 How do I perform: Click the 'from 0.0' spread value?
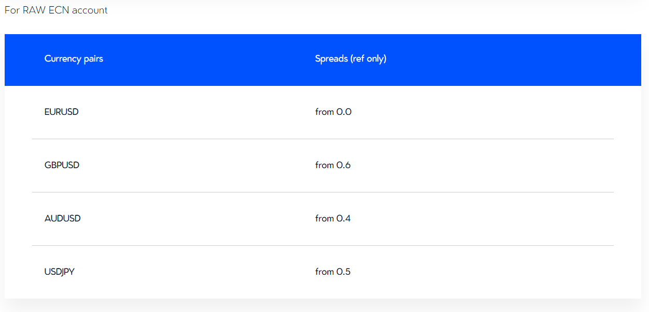click(333, 112)
